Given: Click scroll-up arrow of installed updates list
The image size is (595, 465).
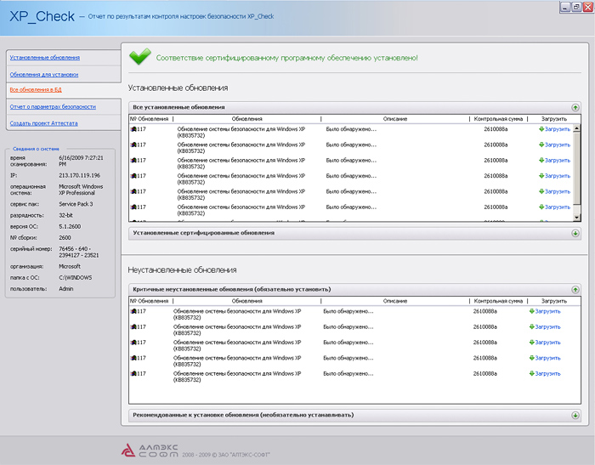Looking at the screenshot, I should point(577,128).
